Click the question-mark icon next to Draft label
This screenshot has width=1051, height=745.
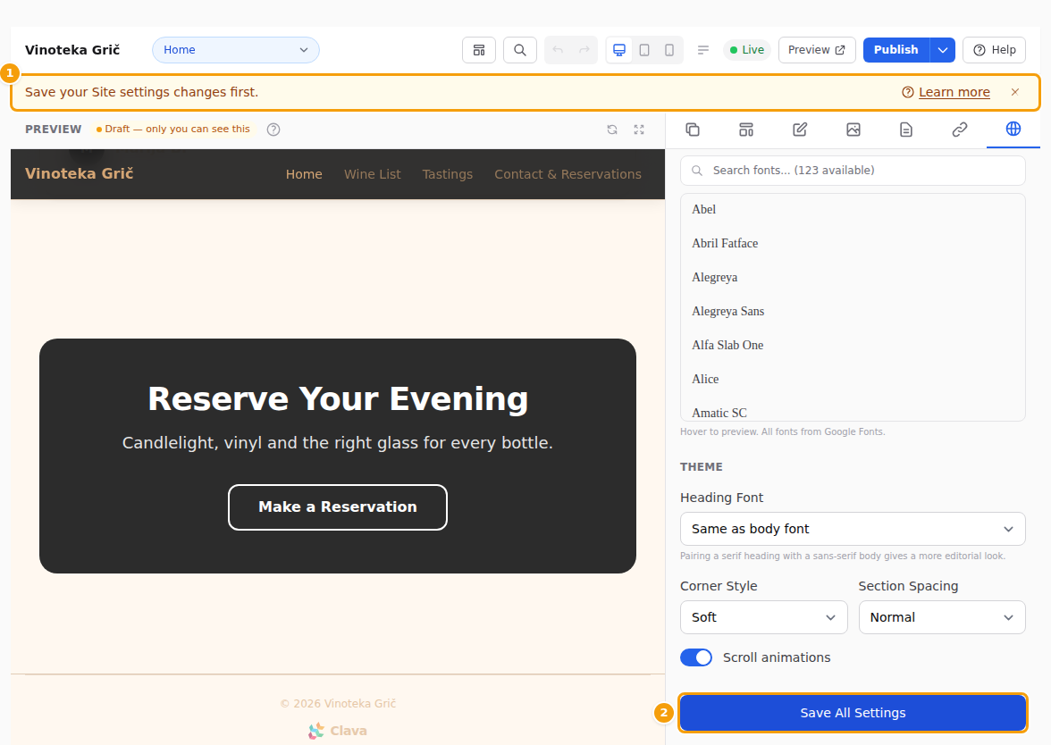pyautogui.click(x=273, y=130)
